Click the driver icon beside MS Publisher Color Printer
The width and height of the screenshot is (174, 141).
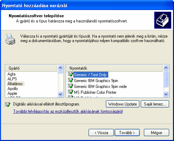coord(71,92)
